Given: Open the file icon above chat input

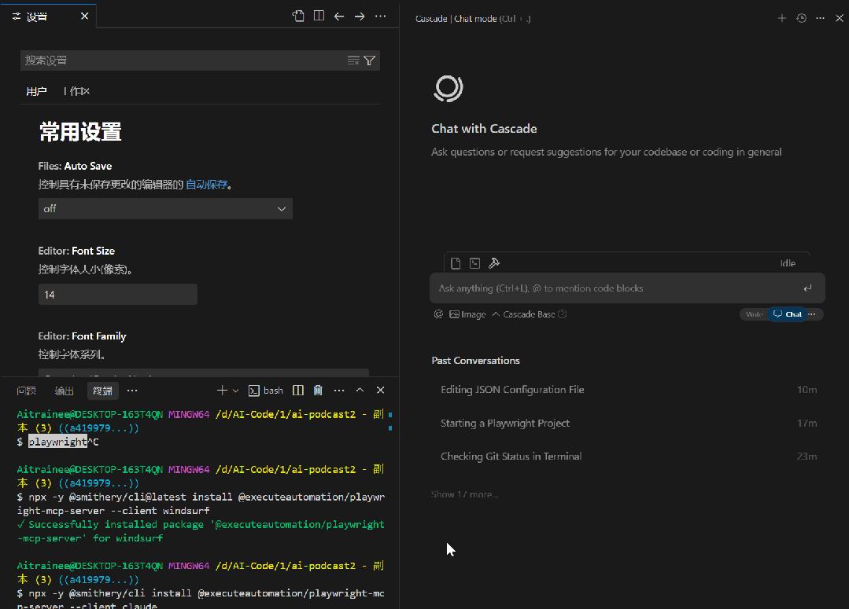Looking at the screenshot, I should pos(456,263).
